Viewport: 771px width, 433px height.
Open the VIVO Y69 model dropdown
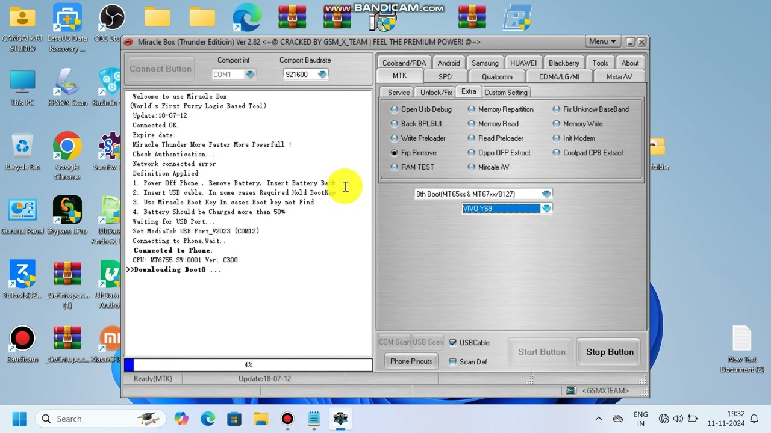click(x=546, y=209)
